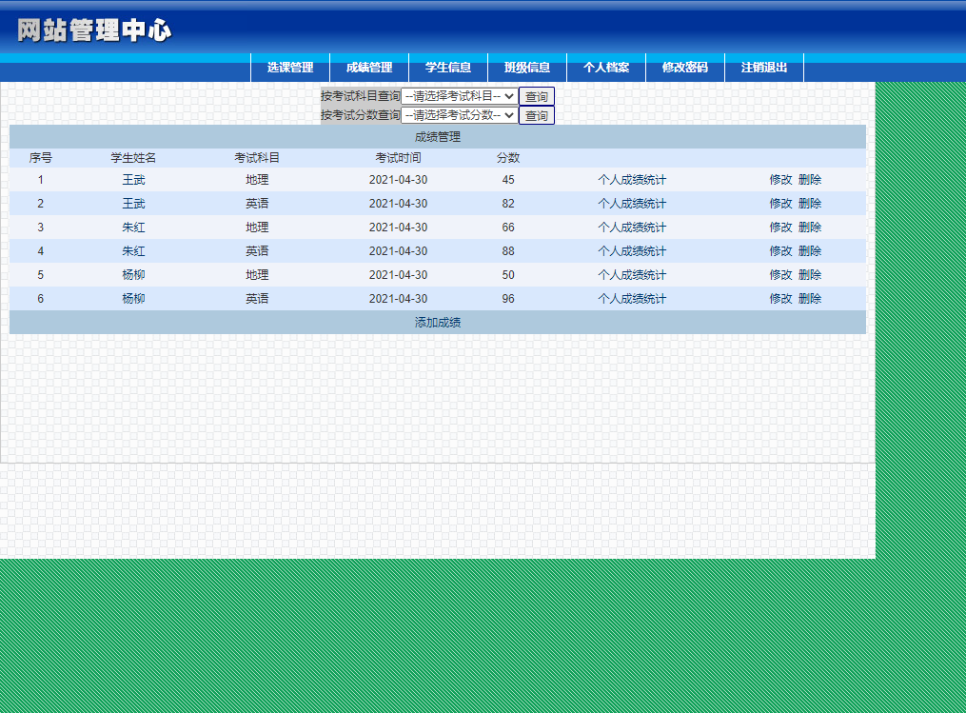Image resolution: width=966 pixels, height=713 pixels.
Task: Click 删除 in row 4 (score 88)
Action: [810, 250]
